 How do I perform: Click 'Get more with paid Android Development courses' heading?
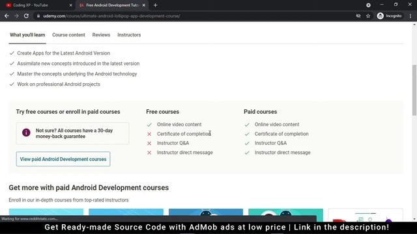point(89,188)
